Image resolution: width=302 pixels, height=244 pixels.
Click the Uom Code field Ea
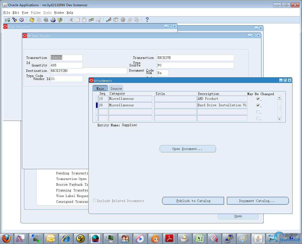[x=163, y=73]
